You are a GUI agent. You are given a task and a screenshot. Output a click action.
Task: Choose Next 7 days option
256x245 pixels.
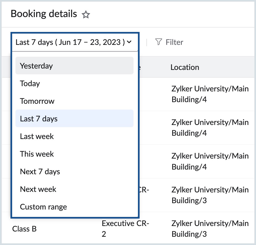coord(40,171)
